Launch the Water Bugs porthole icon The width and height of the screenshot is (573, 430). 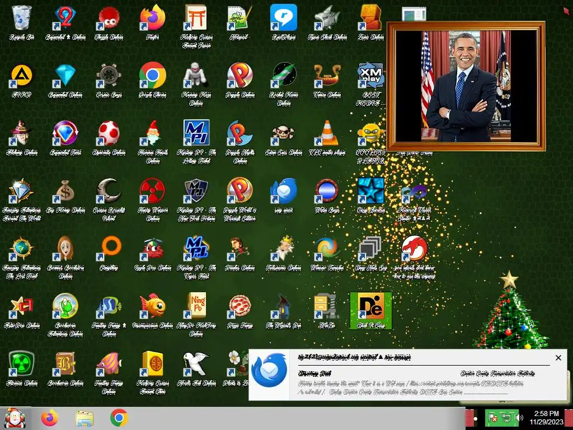pyautogui.click(x=327, y=191)
